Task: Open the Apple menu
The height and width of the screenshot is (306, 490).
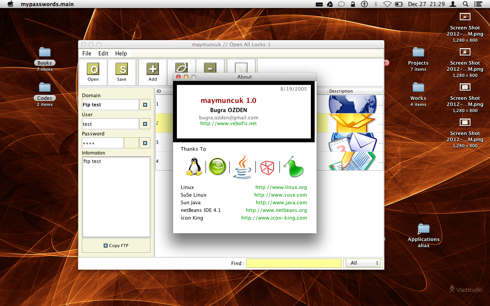Action: [x=10, y=4]
